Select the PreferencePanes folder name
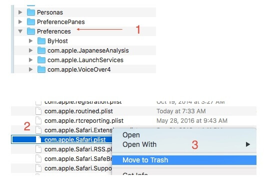 [61, 22]
